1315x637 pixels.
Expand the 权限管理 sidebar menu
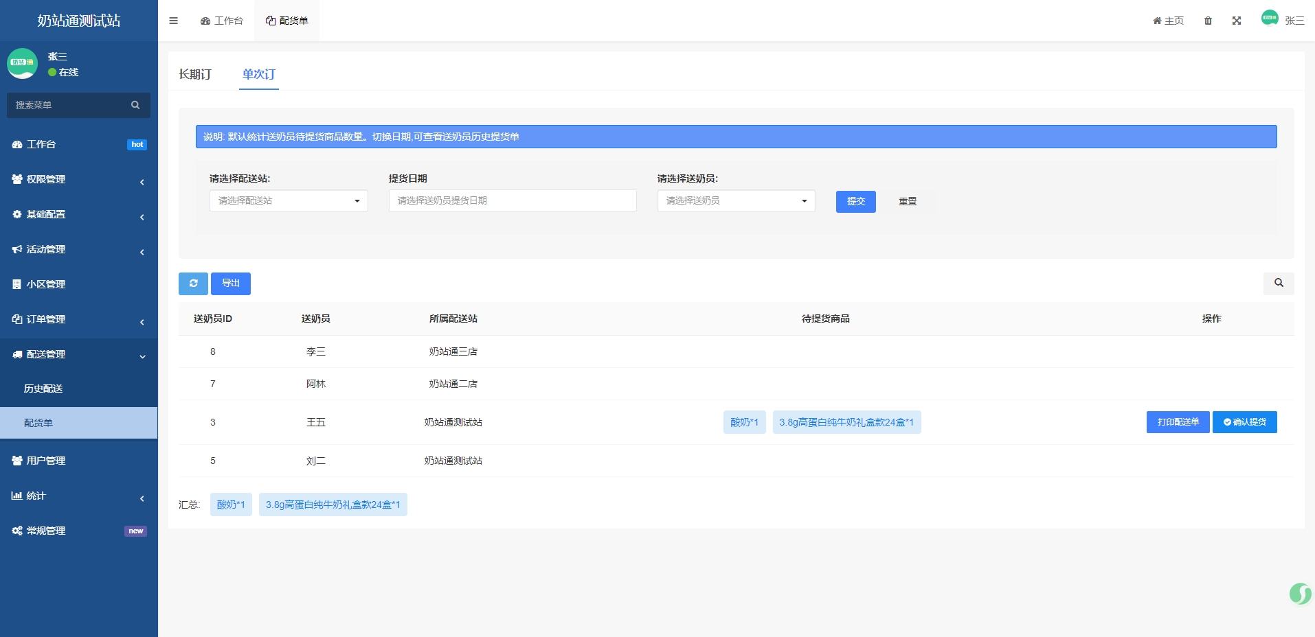pyautogui.click(x=78, y=179)
